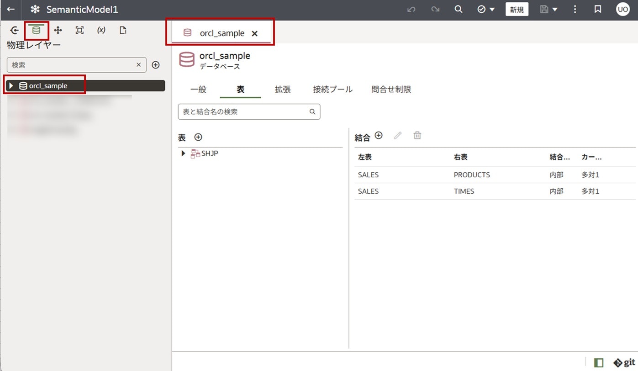This screenshot has width=638, height=371.
Task: Select the Physical Layer database icon
Action: coord(36,30)
